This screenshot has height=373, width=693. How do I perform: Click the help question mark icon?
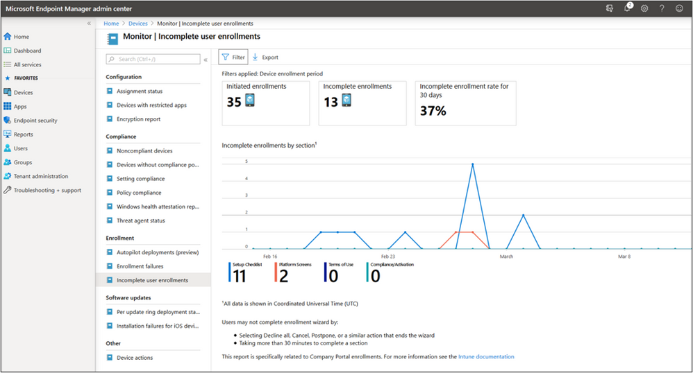(662, 8)
